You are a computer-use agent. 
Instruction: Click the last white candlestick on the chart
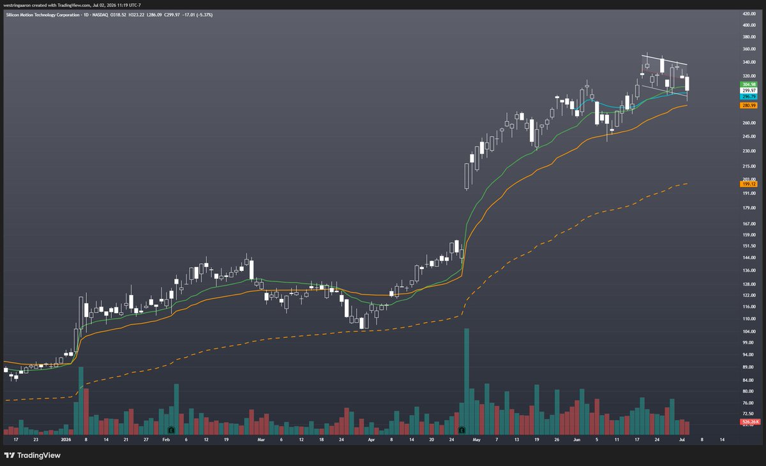point(687,84)
